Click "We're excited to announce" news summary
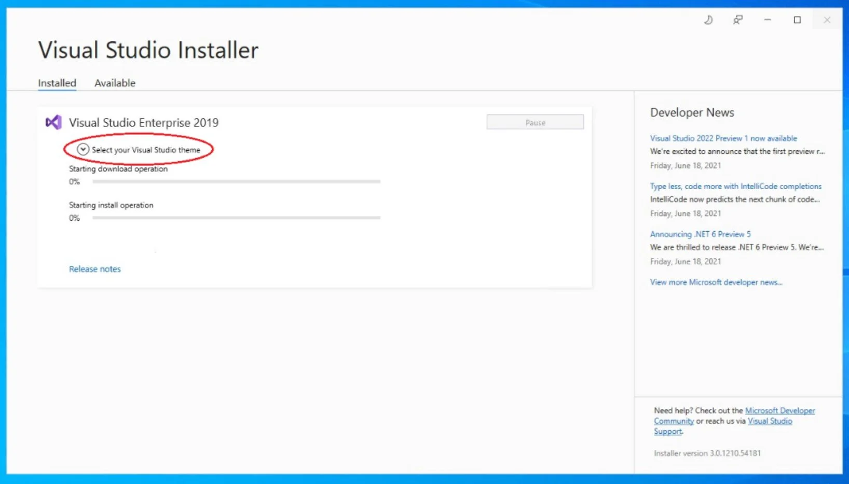The width and height of the screenshot is (849, 484). (737, 151)
